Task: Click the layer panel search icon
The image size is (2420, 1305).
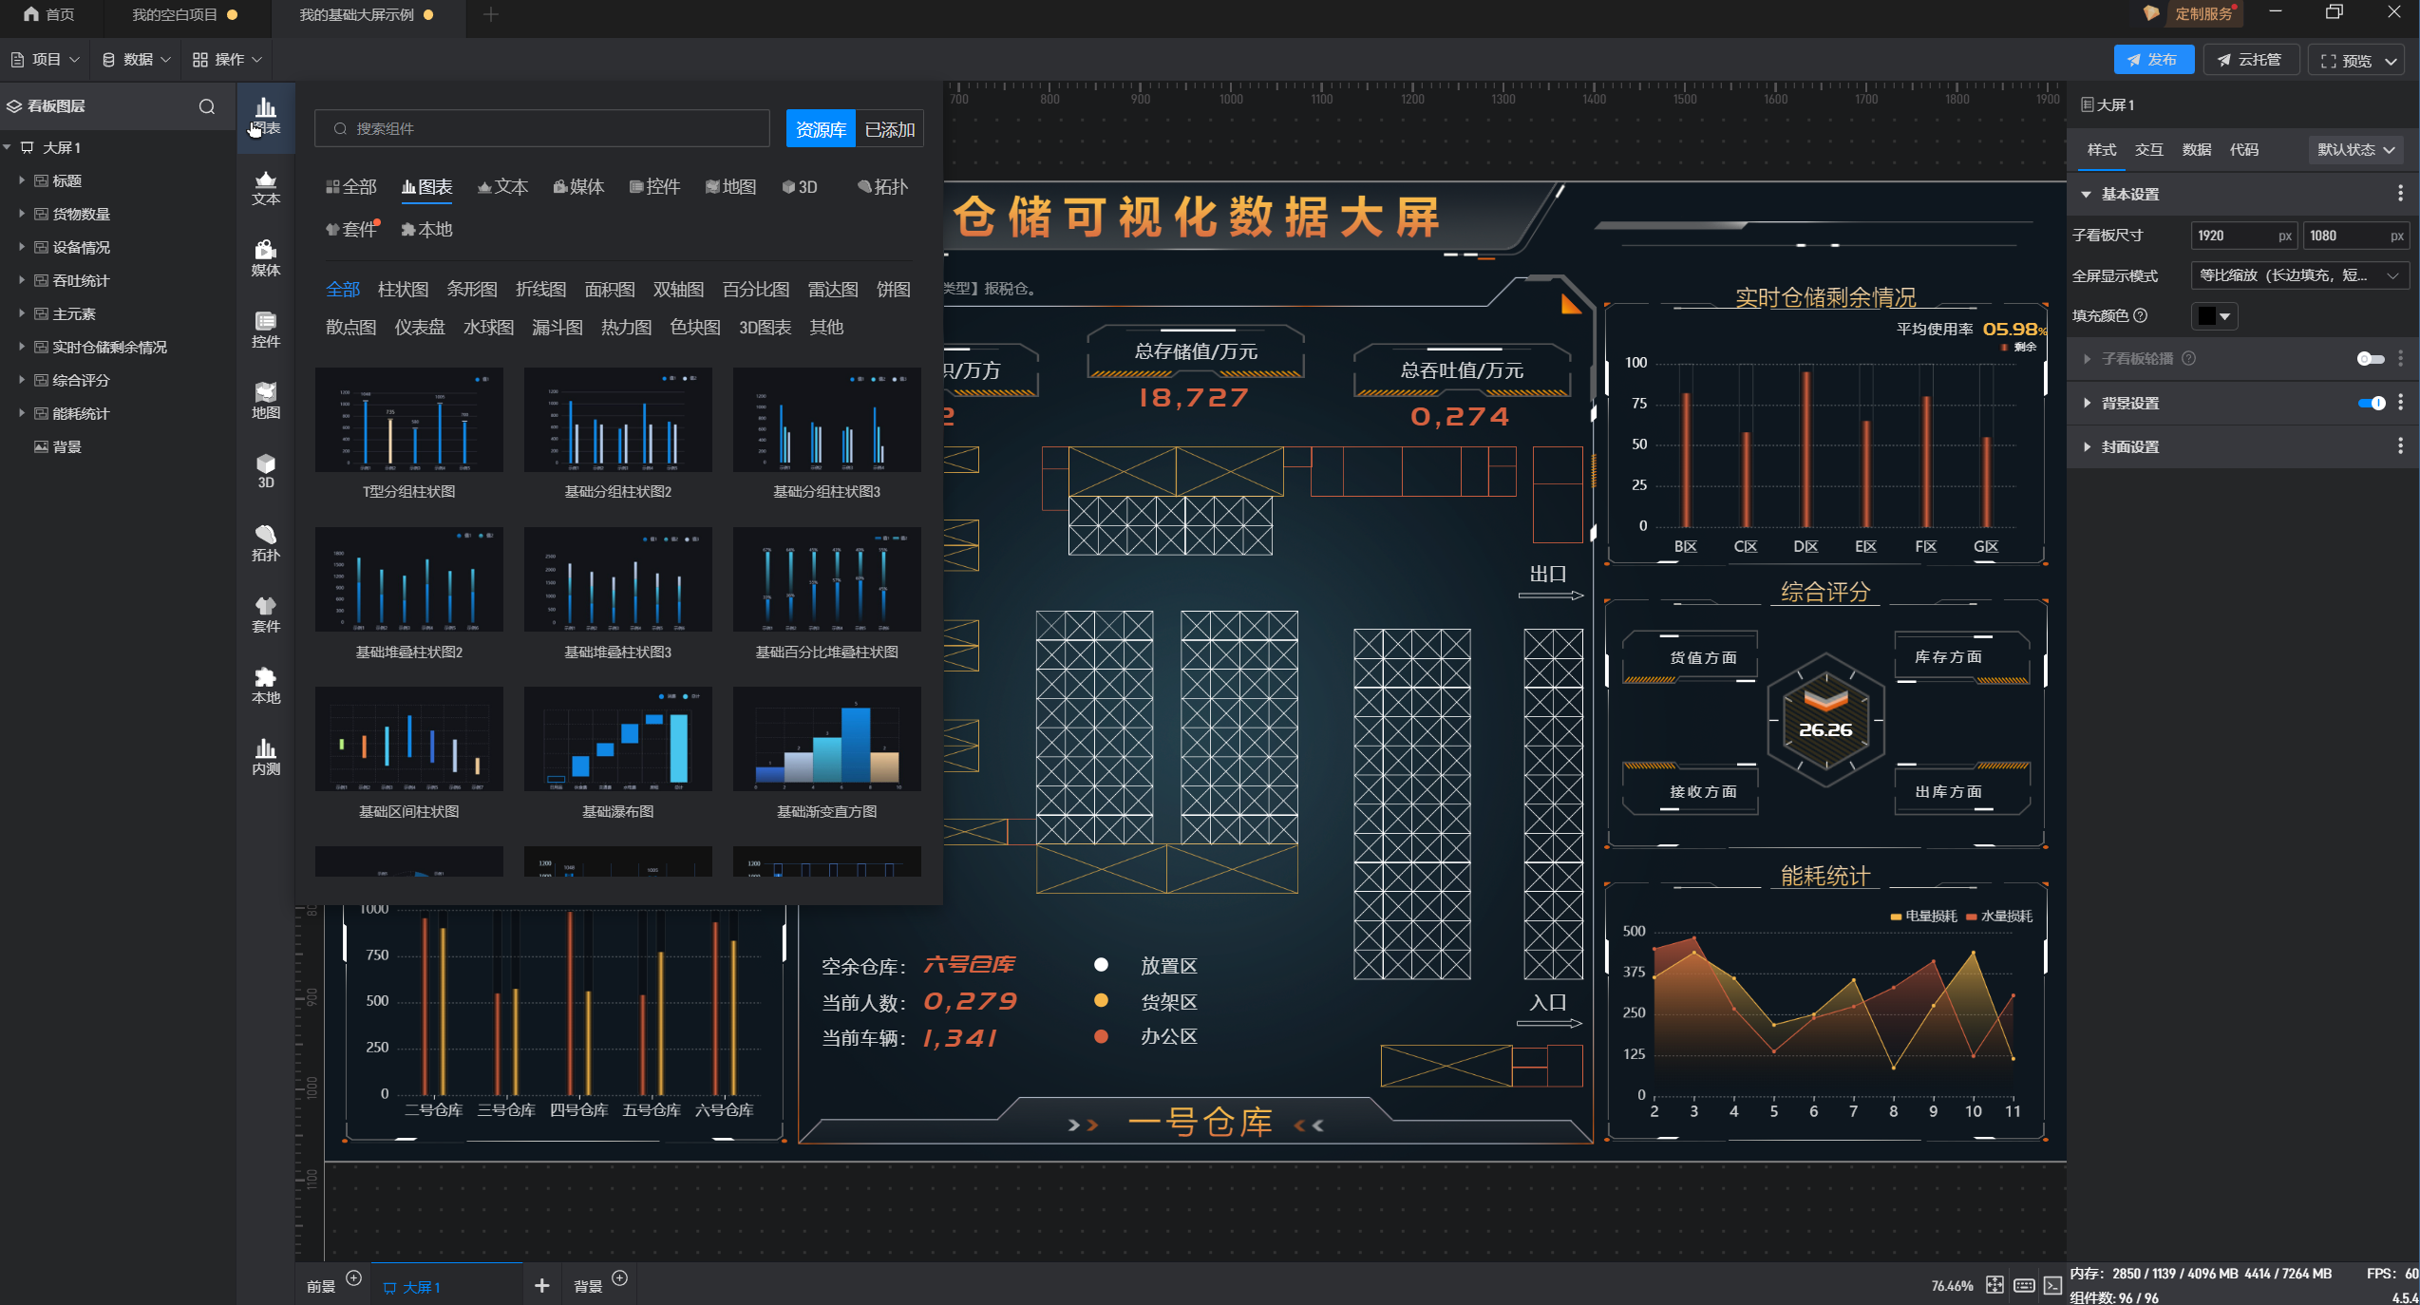Action: tap(206, 106)
